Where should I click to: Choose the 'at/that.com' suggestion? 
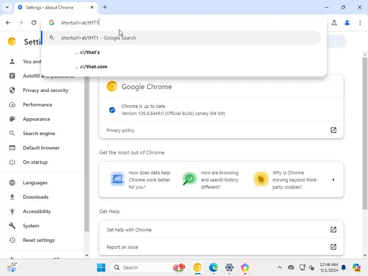coord(181,66)
